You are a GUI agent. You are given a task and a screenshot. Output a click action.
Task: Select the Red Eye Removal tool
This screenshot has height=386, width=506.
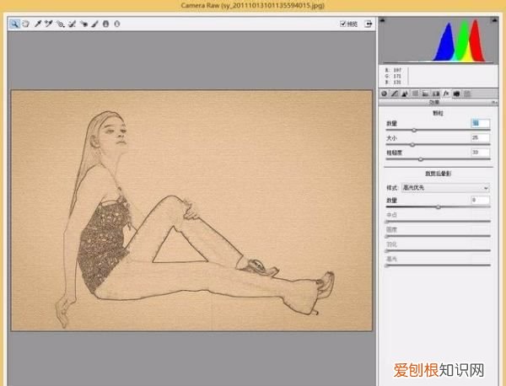[x=83, y=24]
